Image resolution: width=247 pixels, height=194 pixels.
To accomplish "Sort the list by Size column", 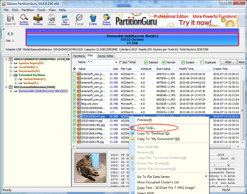I will coord(115,69).
